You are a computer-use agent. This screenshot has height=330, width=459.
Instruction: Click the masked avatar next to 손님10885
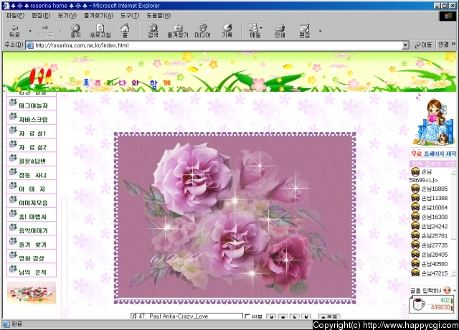415,189
